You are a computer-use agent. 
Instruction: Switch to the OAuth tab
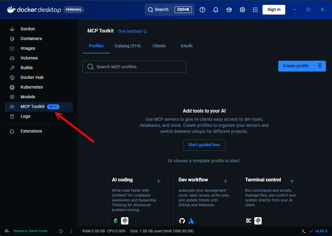point(187,46)
